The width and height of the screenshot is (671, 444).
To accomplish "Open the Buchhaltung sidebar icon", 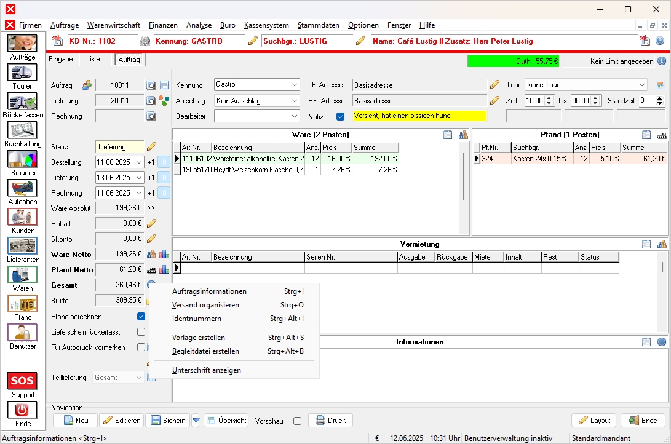I will pyautogui.click(x=23, y=130).
